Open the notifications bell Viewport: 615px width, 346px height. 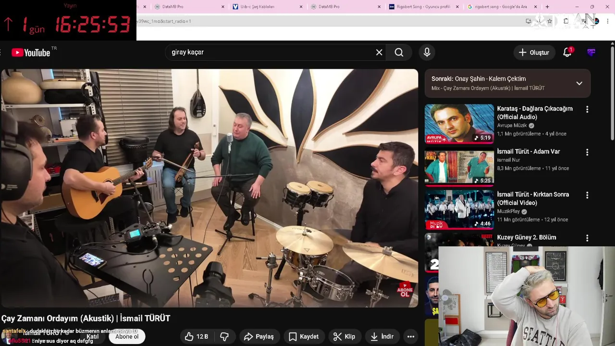567,52
